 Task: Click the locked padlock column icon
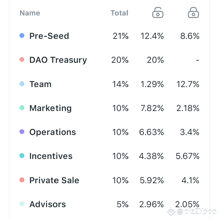[193, 13]
